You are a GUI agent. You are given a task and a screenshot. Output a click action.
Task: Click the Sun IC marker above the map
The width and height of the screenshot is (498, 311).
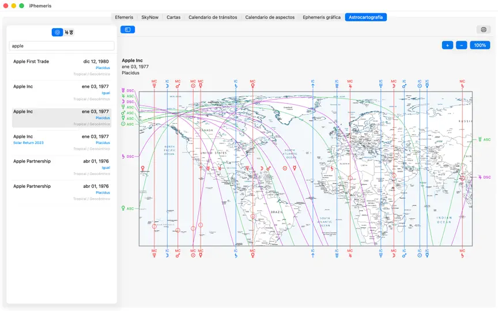[420, 84]
